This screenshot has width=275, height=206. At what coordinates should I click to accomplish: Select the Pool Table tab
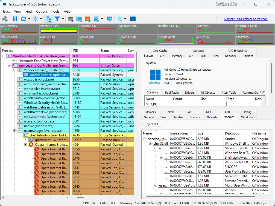click(172, 93)
